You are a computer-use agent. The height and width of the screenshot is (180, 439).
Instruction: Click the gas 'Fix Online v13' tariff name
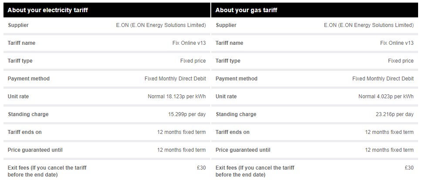397,43
